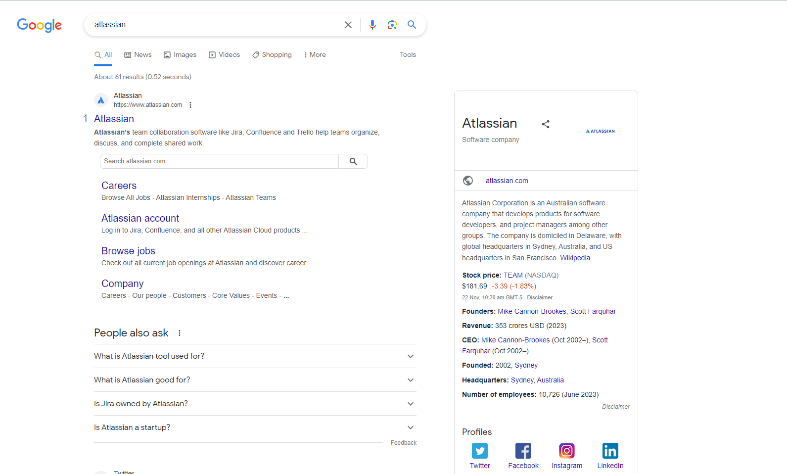Click the stock price Disclaimer link
787x474 pixels.
click(x=540, y=298)
